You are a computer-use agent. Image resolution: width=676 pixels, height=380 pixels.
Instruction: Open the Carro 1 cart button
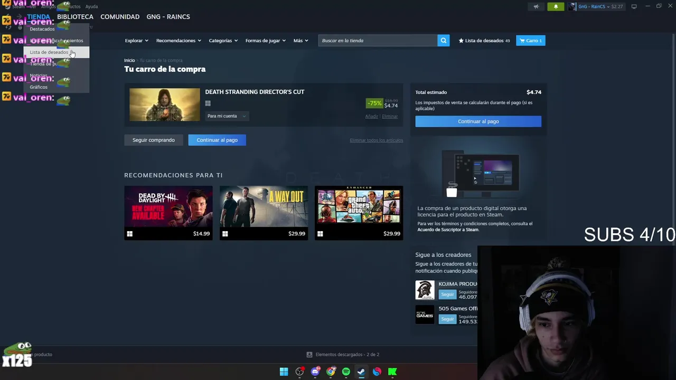531,41
